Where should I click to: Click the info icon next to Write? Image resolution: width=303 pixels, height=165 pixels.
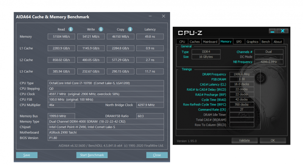tap(101, 29)
